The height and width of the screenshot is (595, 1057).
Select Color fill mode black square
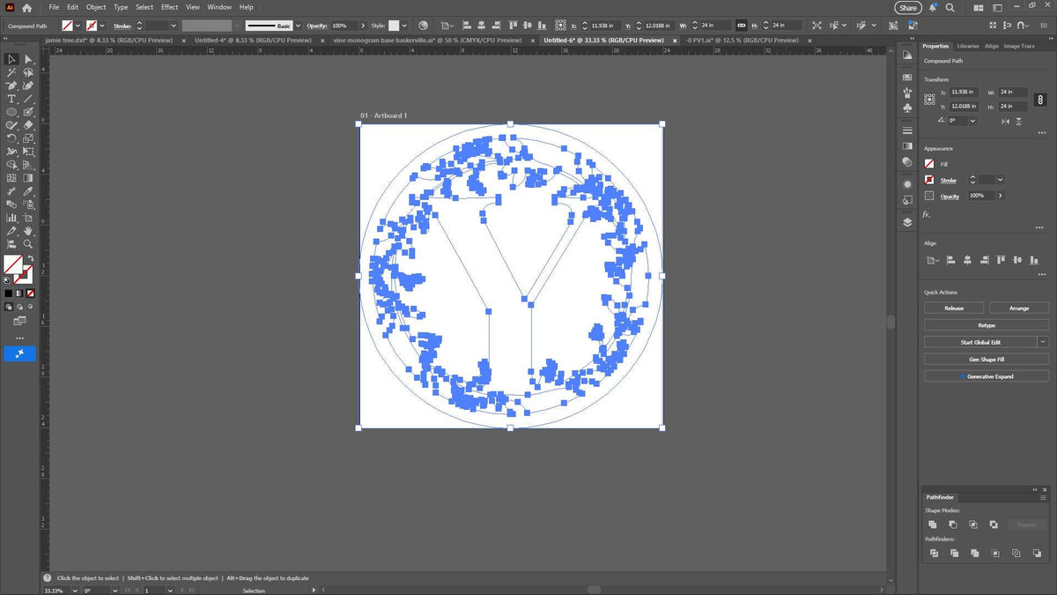9,294
